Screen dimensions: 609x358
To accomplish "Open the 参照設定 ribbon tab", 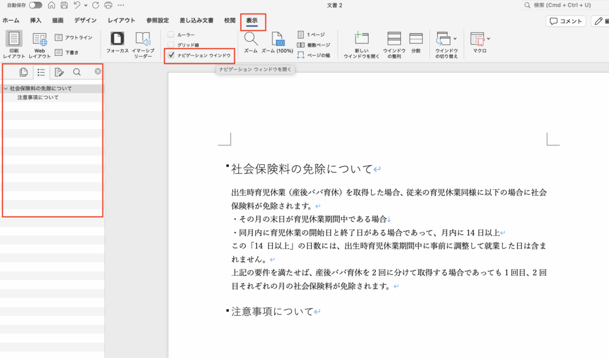I will 158,20.
